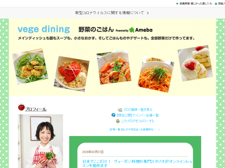Click the green star icon by 高橋英樹
This screenshot has height=168, width=225.
(177, 4)
